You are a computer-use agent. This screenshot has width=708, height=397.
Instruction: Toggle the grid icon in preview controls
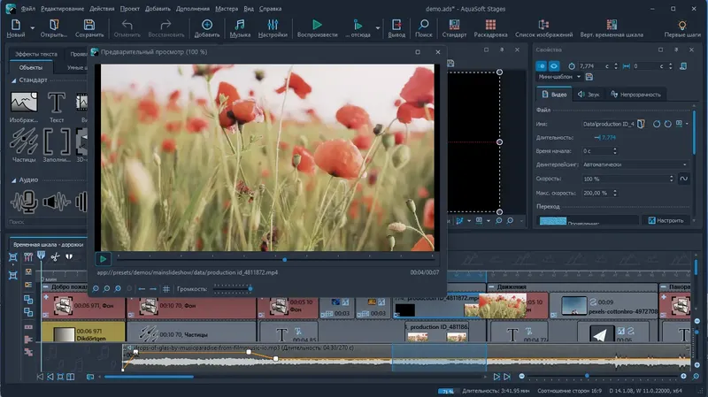point(165,288)
